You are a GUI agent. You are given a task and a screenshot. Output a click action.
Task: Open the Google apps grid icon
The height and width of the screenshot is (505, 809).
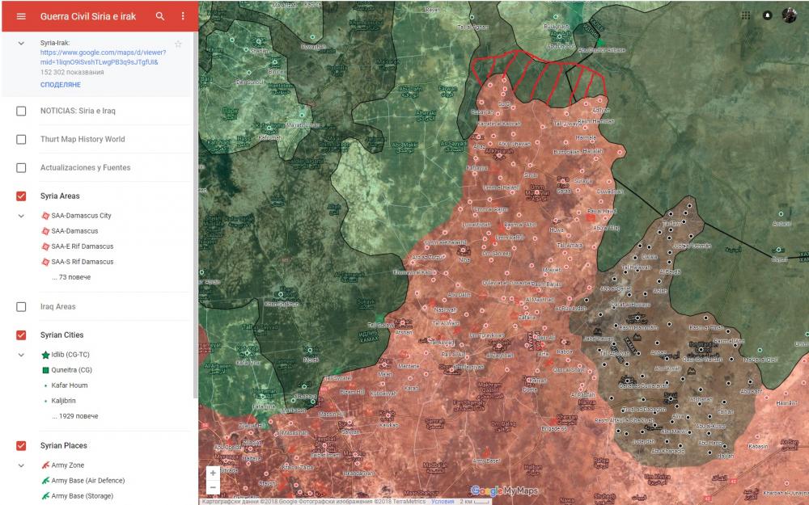[745, 15]
